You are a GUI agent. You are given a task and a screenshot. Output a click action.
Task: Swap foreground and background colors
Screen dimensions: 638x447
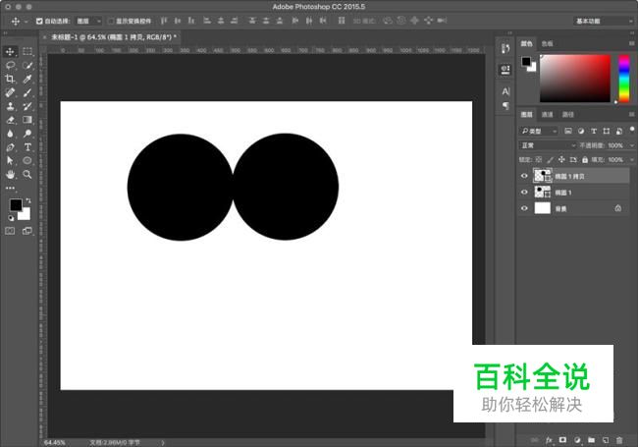click(x=28, y=200)
